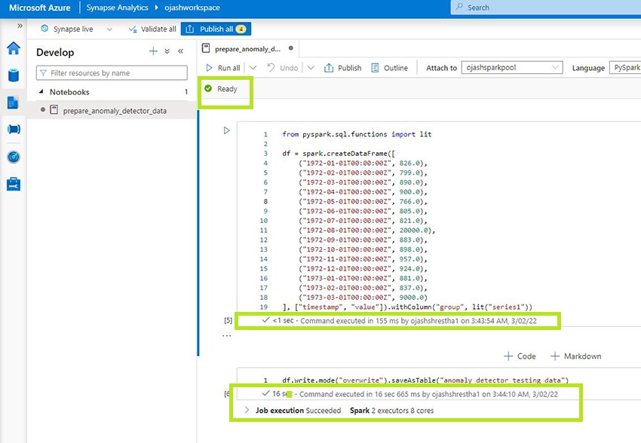The height and width of the screenshot is (443, 641).
Task: Open the Develop hub document icon
Action: point(13,102)
